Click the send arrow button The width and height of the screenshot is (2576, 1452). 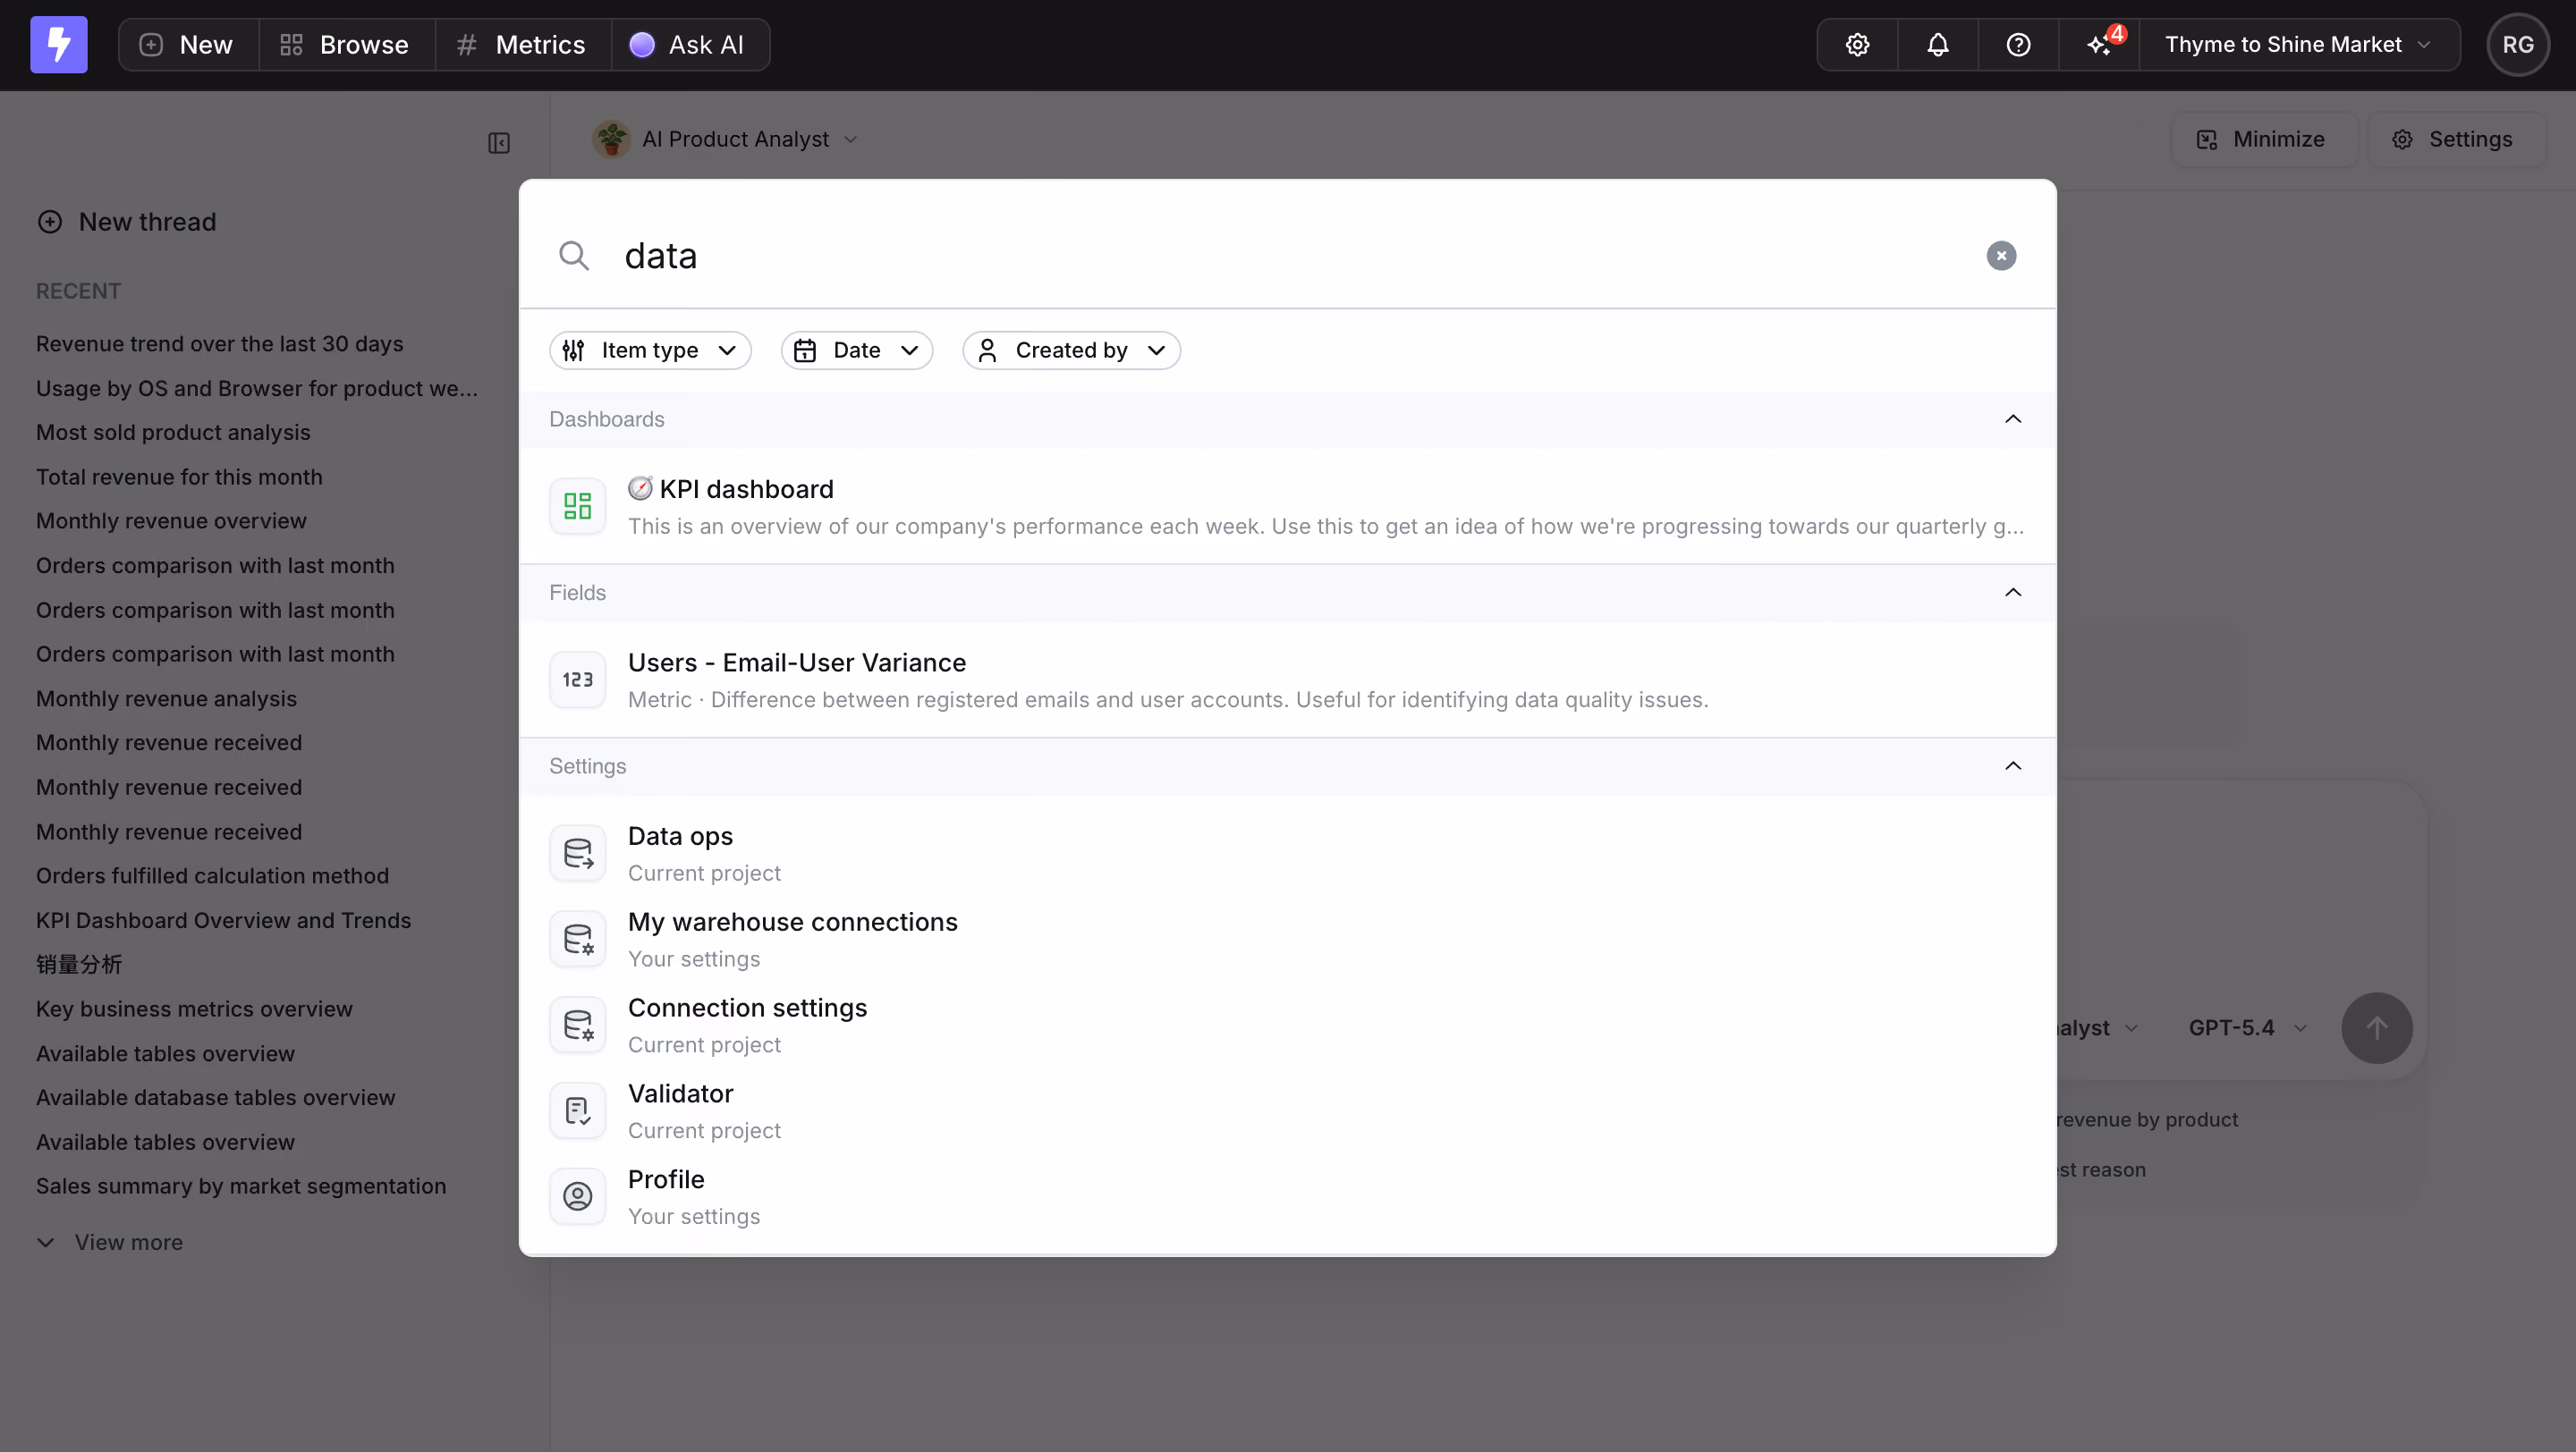click(2377, 1028)
